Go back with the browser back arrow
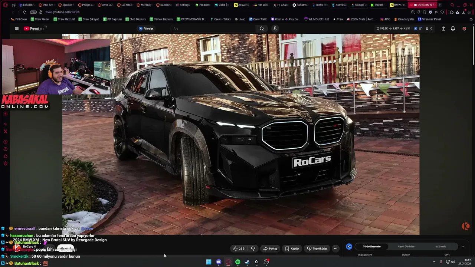The image size is (475, 267). (x=13, y=12)
